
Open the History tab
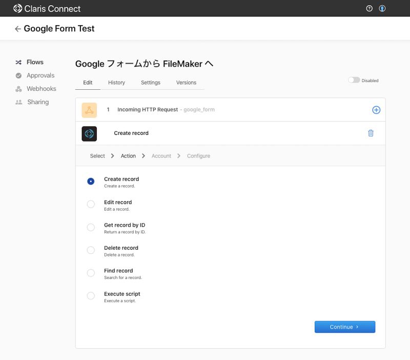click(x=117, y=83)
